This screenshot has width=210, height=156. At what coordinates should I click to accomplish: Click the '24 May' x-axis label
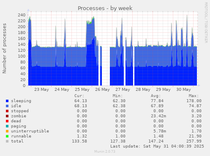pos(62,90)
